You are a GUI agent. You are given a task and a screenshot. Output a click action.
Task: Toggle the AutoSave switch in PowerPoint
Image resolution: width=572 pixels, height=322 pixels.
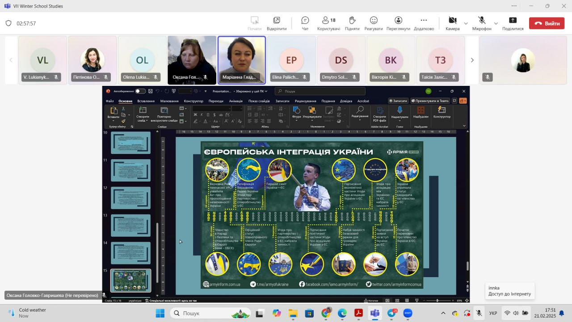click(x=140, y=91)
